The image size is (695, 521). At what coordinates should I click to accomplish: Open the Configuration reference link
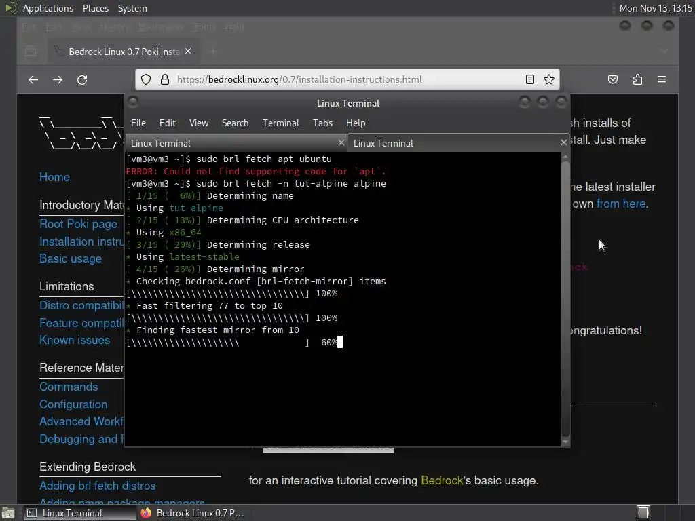[73, 404]
